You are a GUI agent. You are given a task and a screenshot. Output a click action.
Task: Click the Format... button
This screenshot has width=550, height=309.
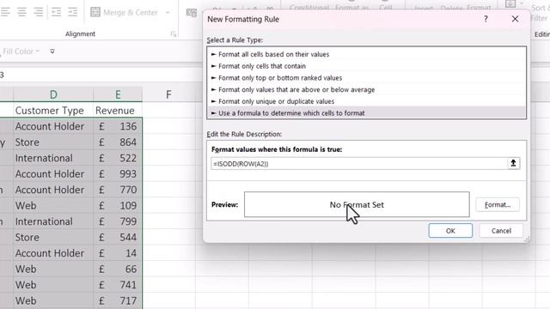(x=498, y=205)
